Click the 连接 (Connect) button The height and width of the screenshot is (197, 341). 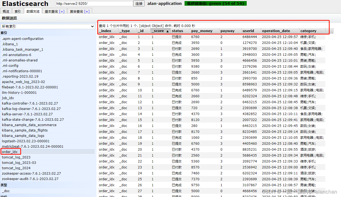[x=139, y=4]
